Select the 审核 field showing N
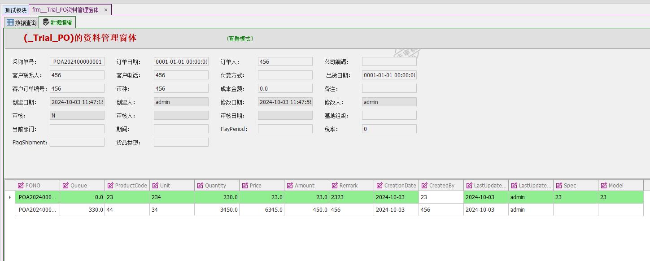650x261 pixels. (x=76, y=115)
